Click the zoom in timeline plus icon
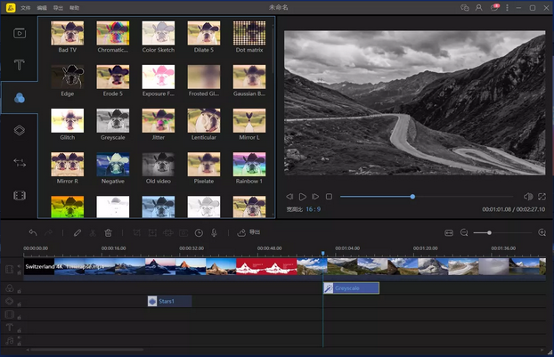Image resolution: width=554 pixels, height=357 pixels. click(x=542, y=232)
